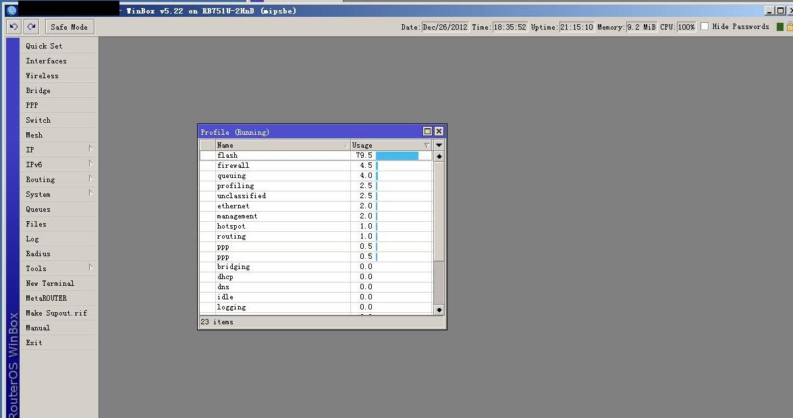The image size is (793, 418).
Task: Click the Undo arrow icon
Action: [13, 27]
